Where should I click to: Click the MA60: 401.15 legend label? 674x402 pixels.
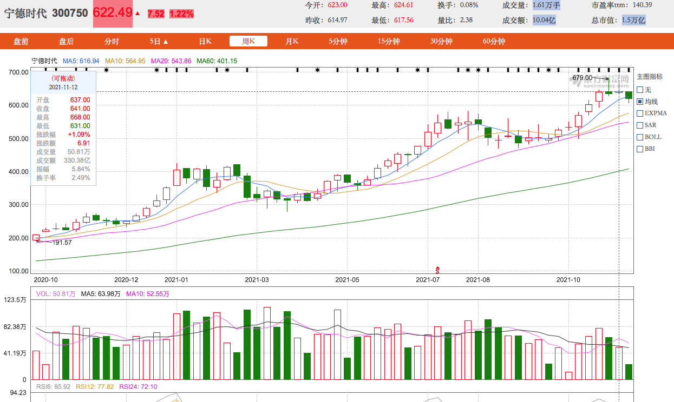click(217, 61)
